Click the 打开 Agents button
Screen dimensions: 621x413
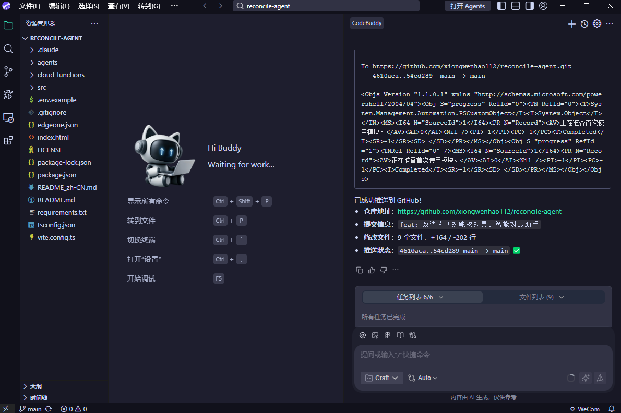468,6
